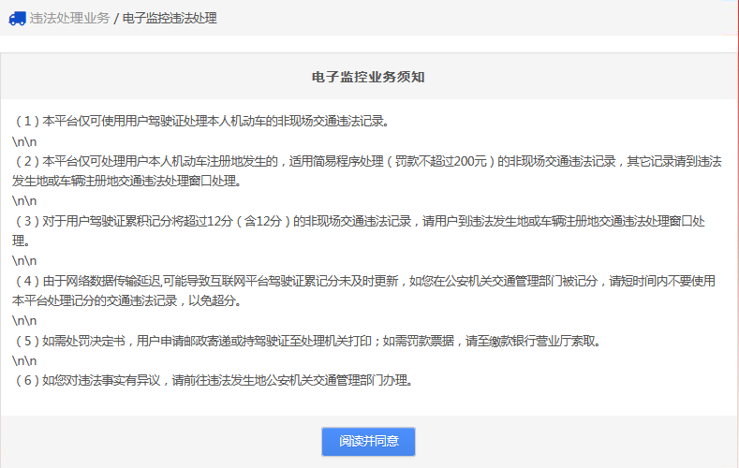Click the first line of notice item (3)
This screenshot has height=468, width=739.
[281, 221]
